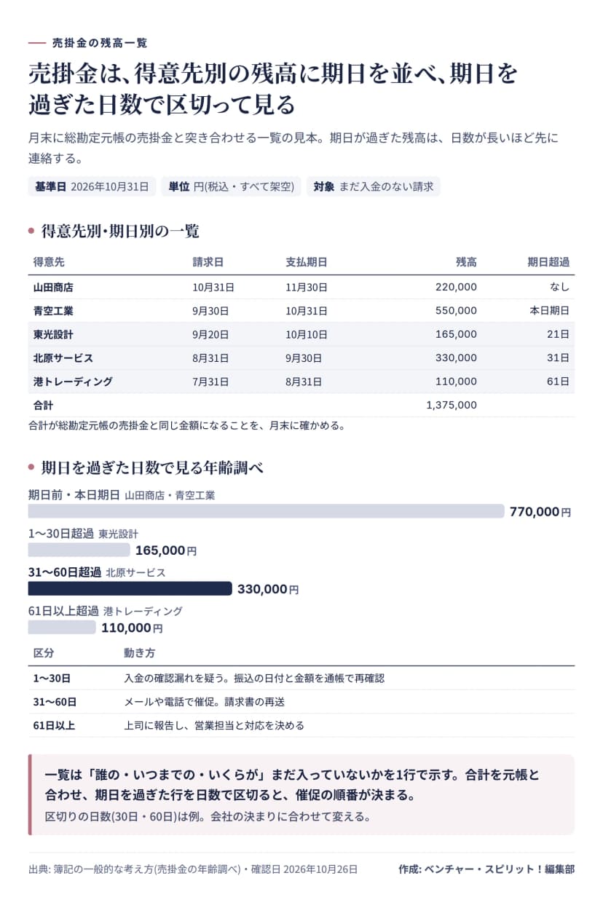Click the 得意先 column header
This screenshot has height=897, width=603.
pos(49,262)
